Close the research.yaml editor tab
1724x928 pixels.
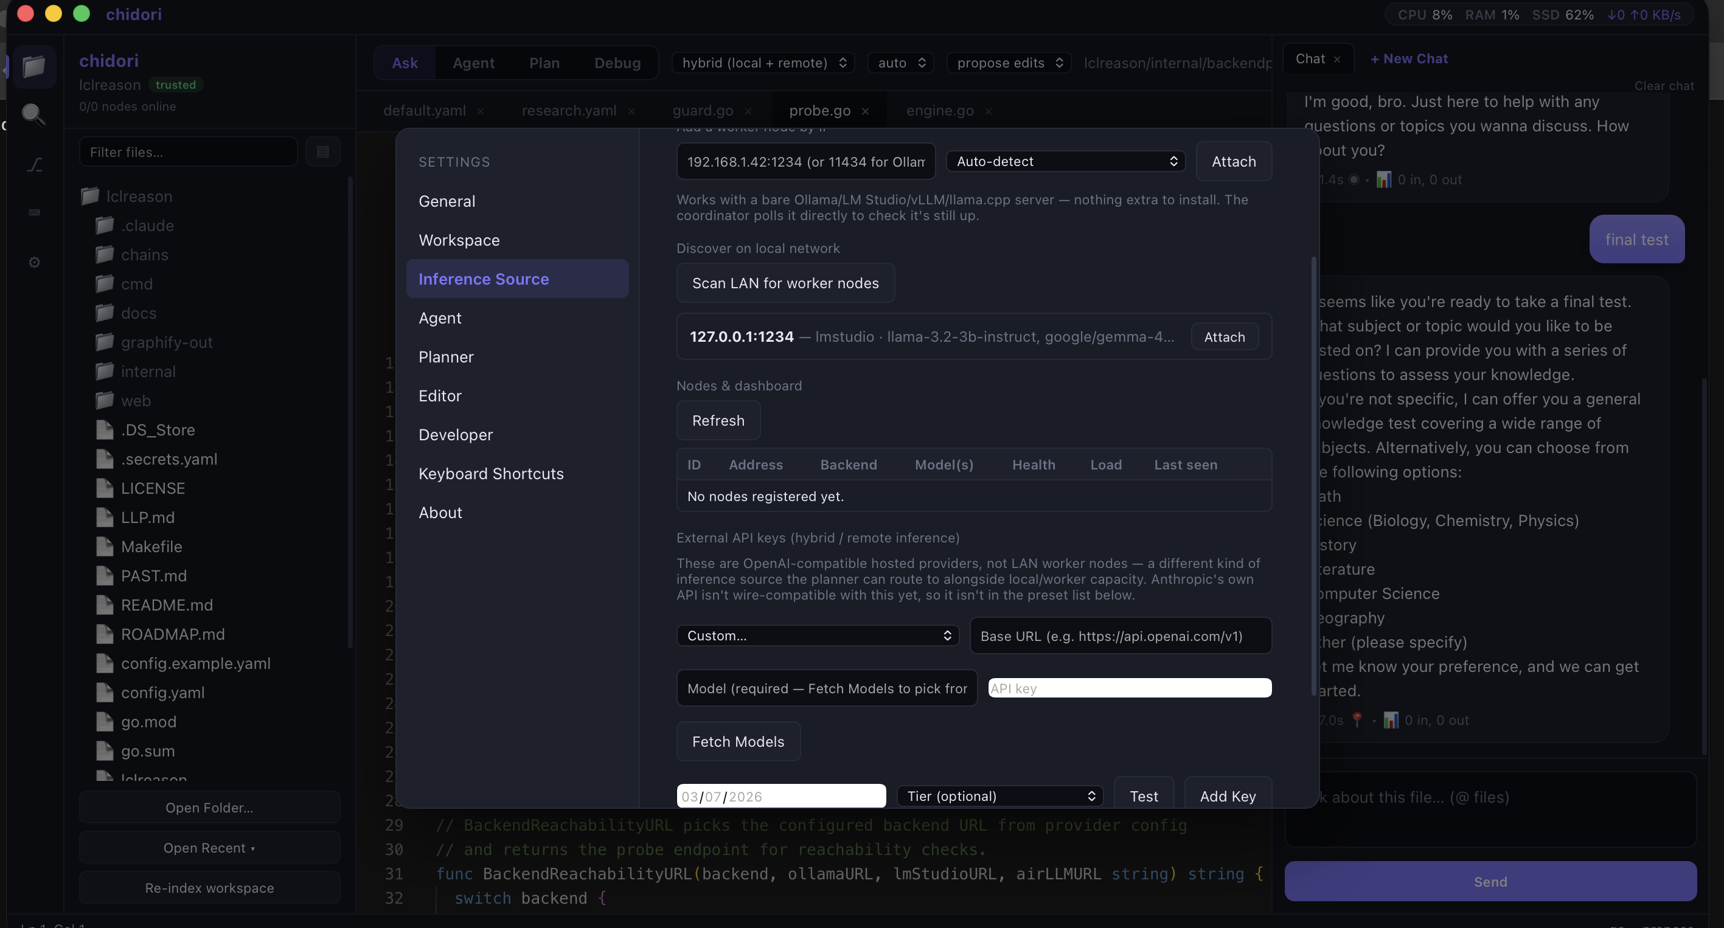tap(631, 111)
